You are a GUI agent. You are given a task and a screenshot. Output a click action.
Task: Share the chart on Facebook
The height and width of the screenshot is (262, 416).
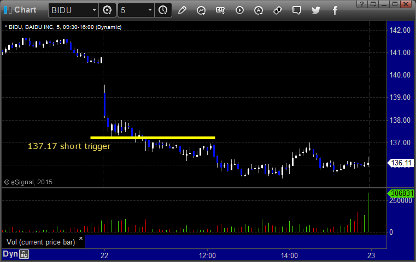tap(335, 10)
